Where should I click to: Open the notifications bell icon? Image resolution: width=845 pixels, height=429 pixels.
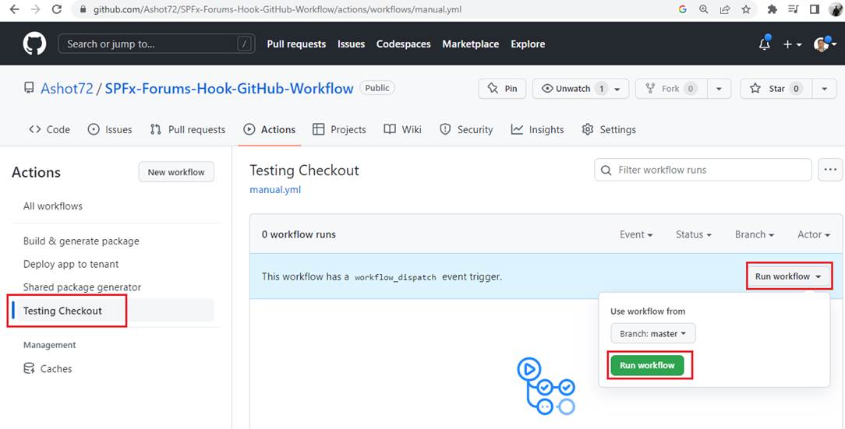(764, 44)
